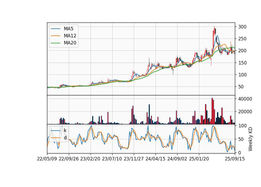The image size is (261, 187).
Task: Click the 25/09/15 date tick label
Action: pyautogui.click(x=235, y=159)
